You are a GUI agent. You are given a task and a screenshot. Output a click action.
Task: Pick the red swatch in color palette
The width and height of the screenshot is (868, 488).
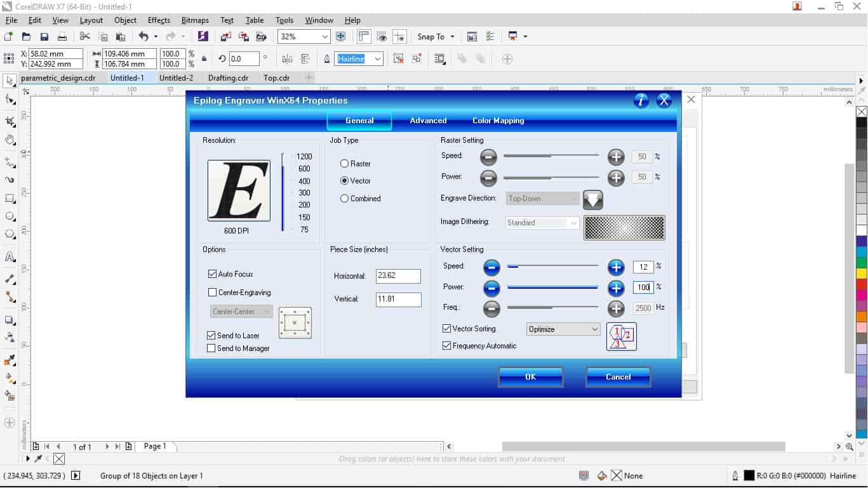point(862,285)
